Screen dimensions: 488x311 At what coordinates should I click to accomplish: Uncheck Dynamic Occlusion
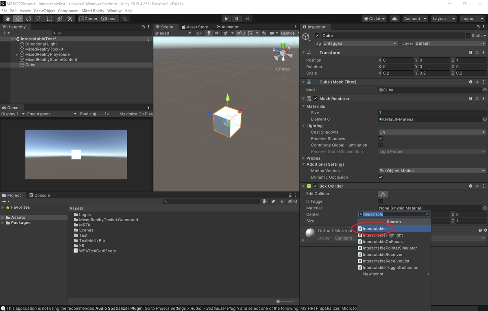coord(381,177)
